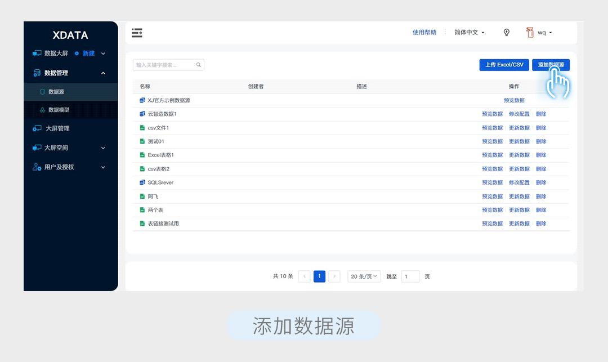Screen dimensions: 608x362
Task: Click the 上传 Excel/CSV button
Action: click(504, 64)
